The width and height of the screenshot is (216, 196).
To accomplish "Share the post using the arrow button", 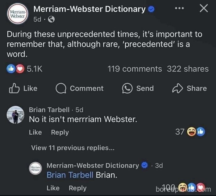I will pyautogui.click(x=189, y=88).
